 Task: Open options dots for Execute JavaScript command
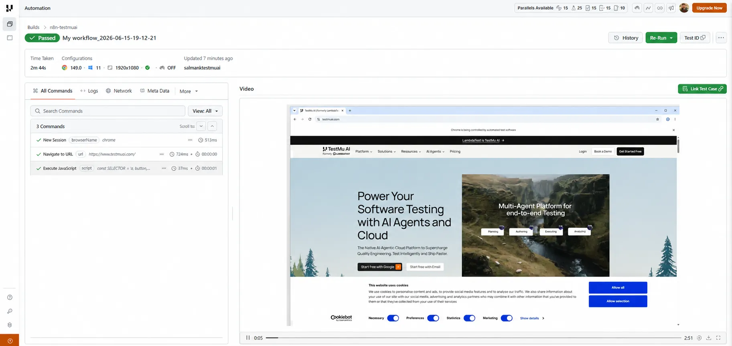164,168
